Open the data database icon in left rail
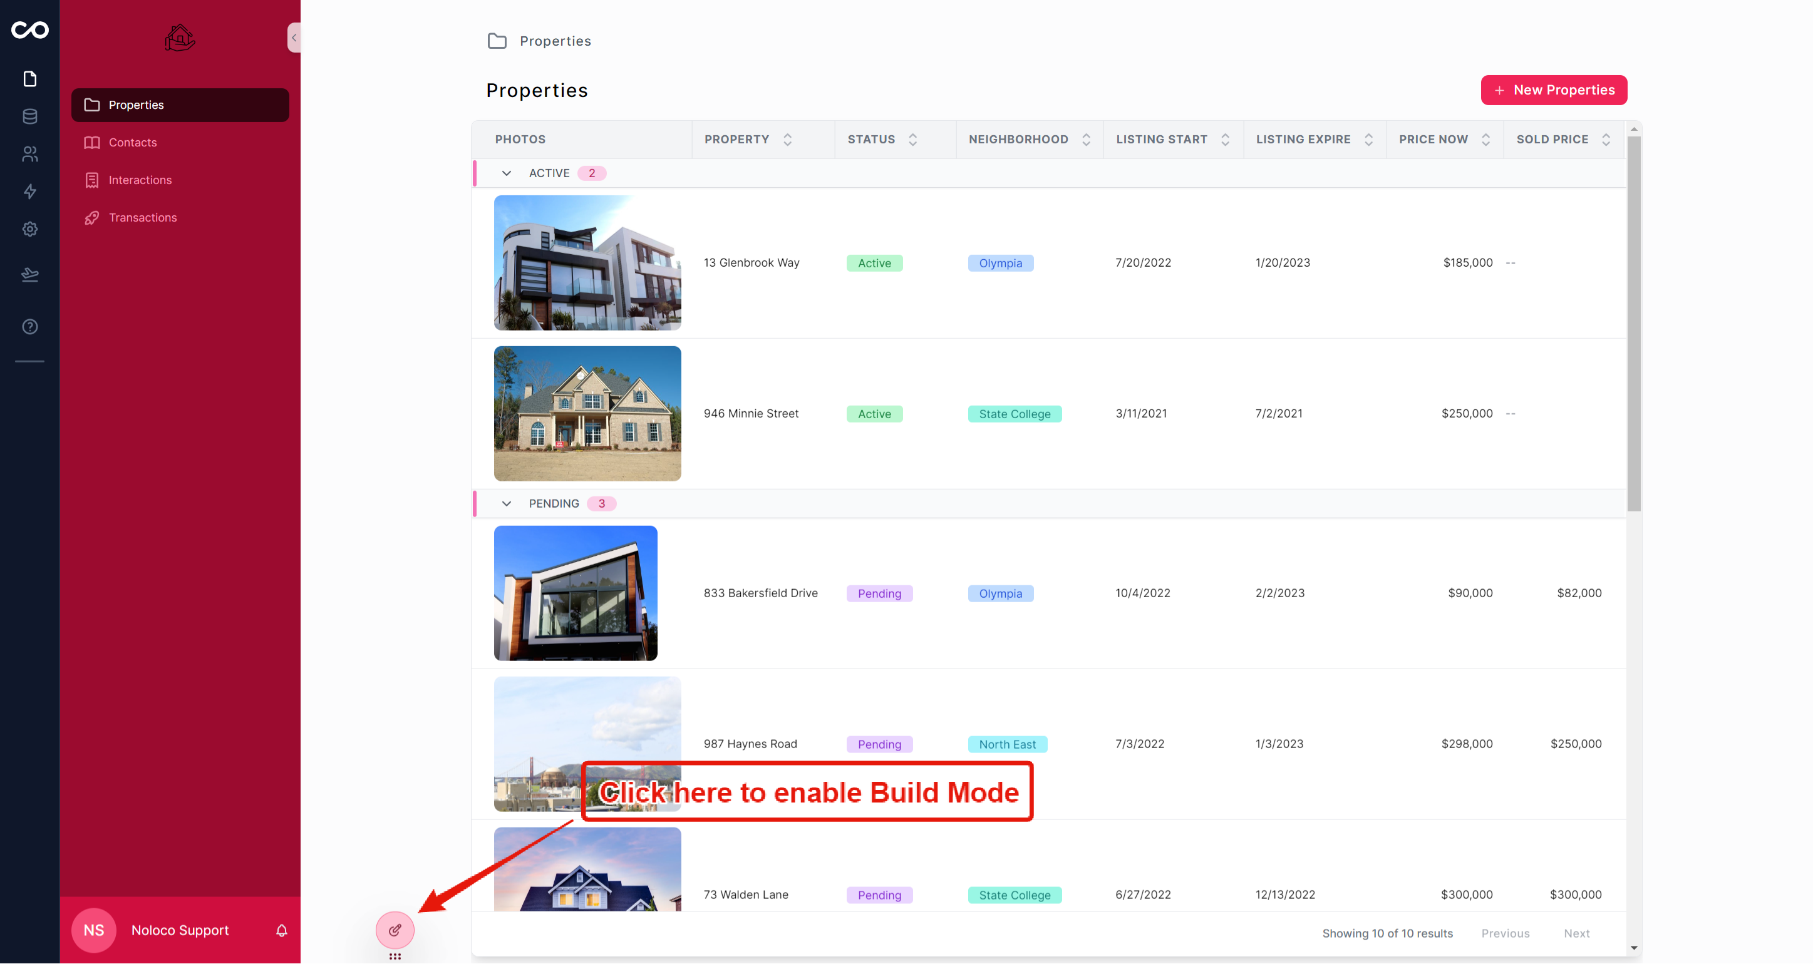 [x=29, y=116]
